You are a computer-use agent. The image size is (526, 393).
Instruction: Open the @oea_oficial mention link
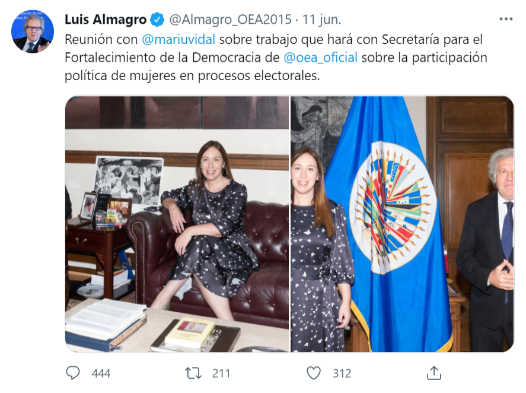[x=320, y=58]
